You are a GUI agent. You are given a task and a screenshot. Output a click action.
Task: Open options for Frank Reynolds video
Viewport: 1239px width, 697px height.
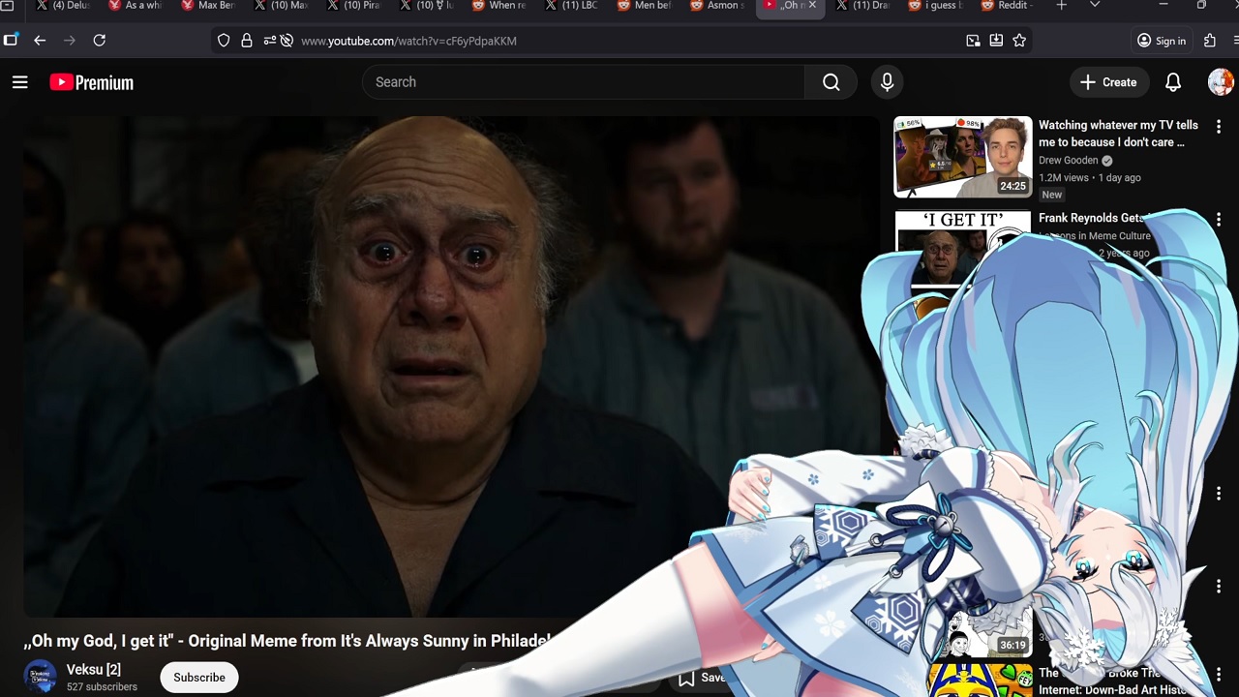[x=1219, y=220]
